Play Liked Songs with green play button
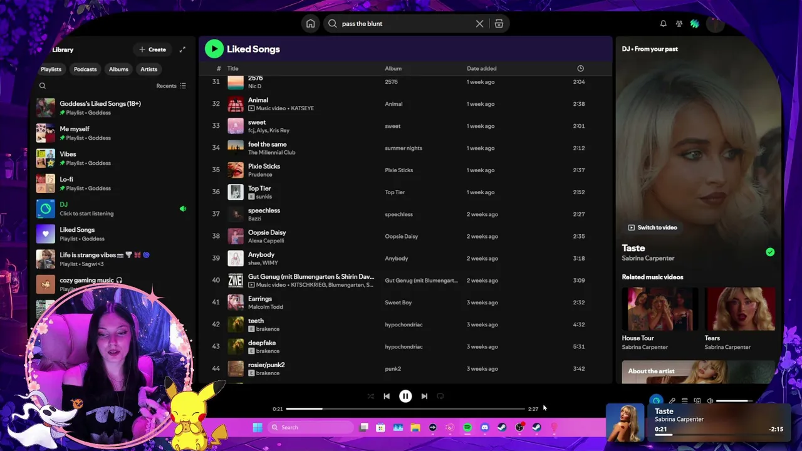Viewport: 802px width, 451px height. (x=214, y=49)
